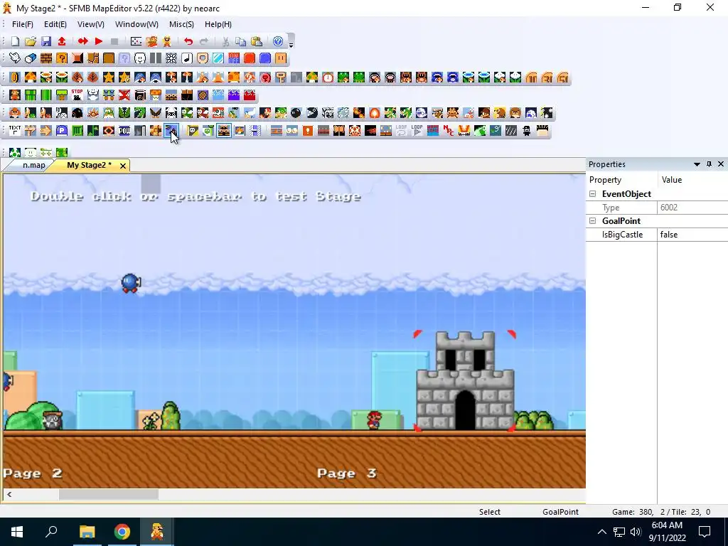Undo the last edit
This screenshot has height=546, width=728.
coord(188,41)
